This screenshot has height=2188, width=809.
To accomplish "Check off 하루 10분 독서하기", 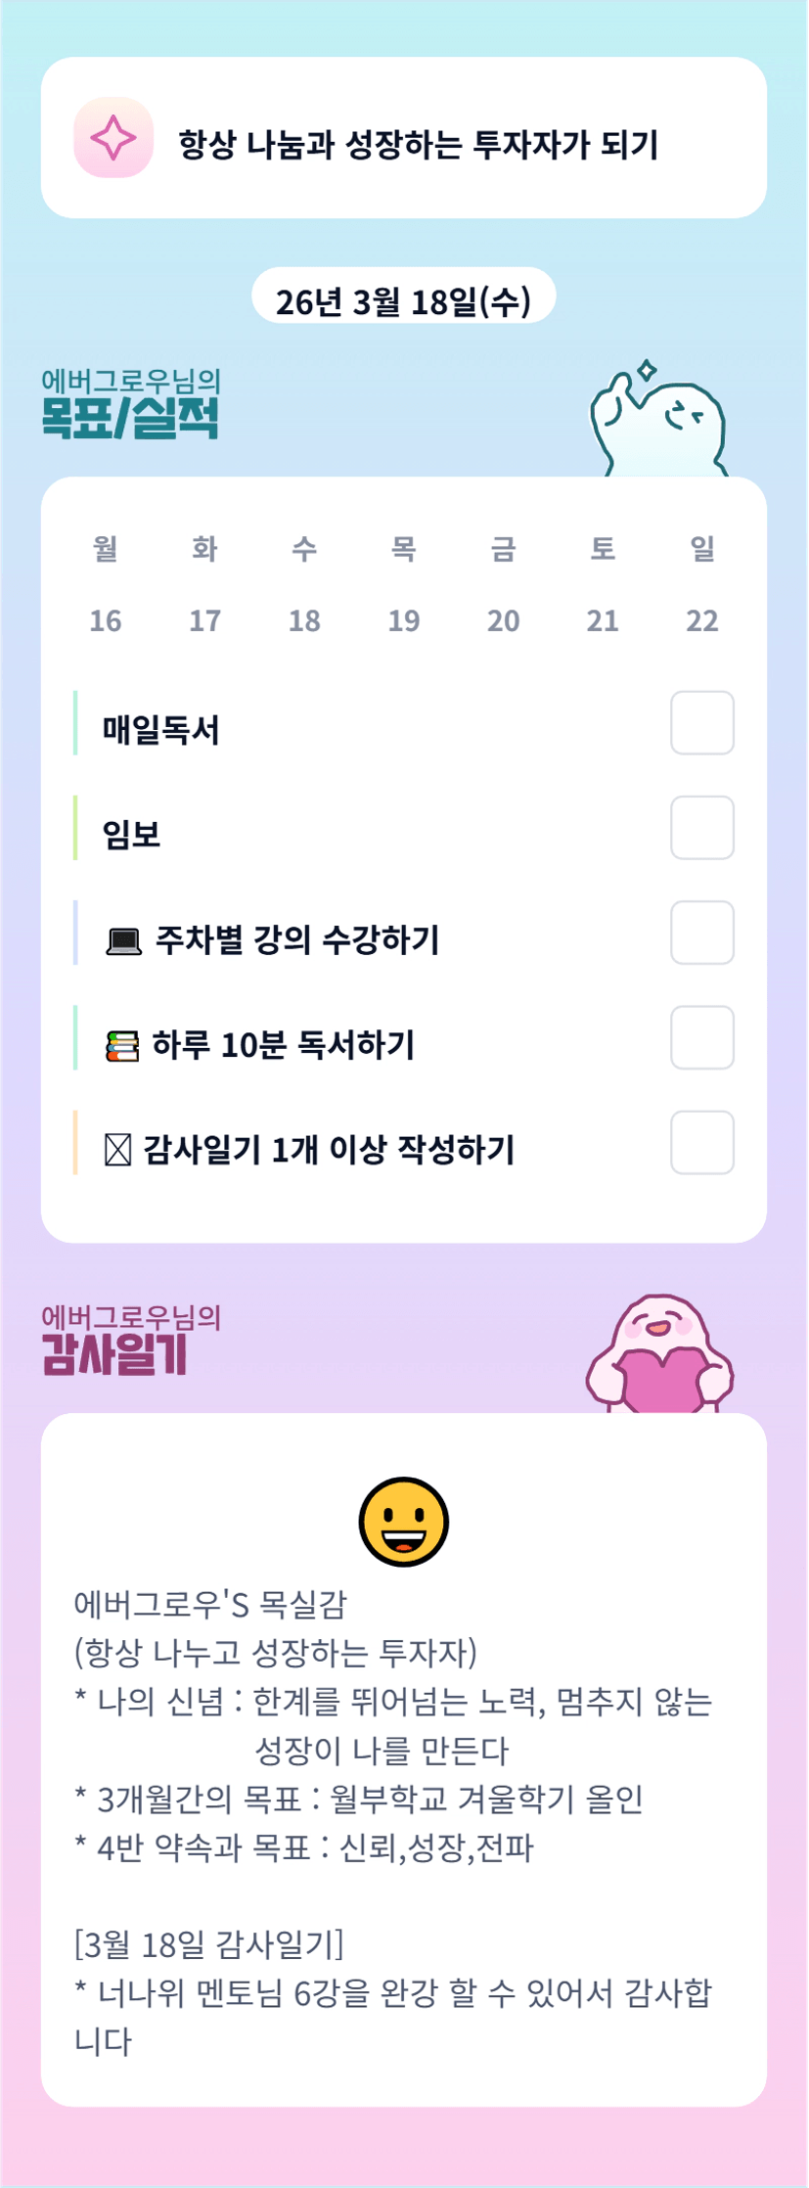I will 702,1037.
